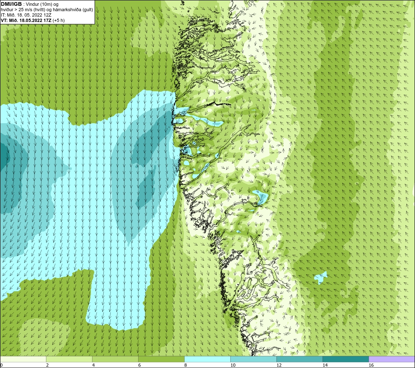This screenshot has width=415, height=368.
Task: Click the 10–12 m/s turquoise legend swatch
Action: coord(253,359)
